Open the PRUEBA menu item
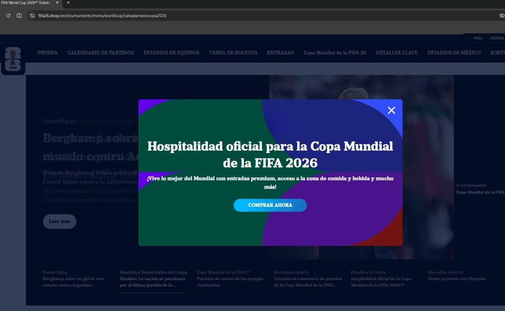This screenshot has height=311, width=505. [x=48, y=53]
